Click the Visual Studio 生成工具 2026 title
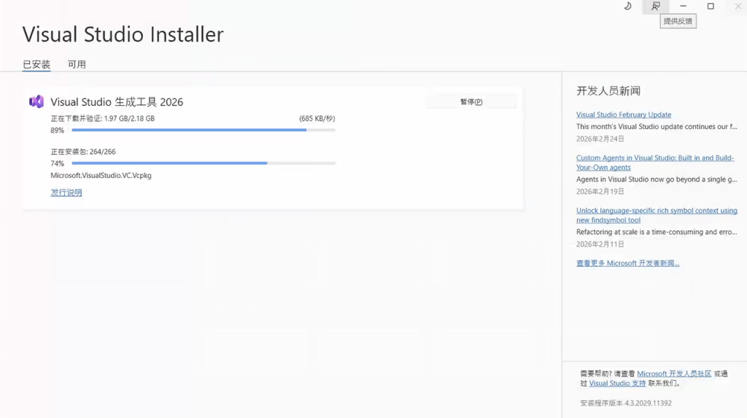 pos(117,102)
